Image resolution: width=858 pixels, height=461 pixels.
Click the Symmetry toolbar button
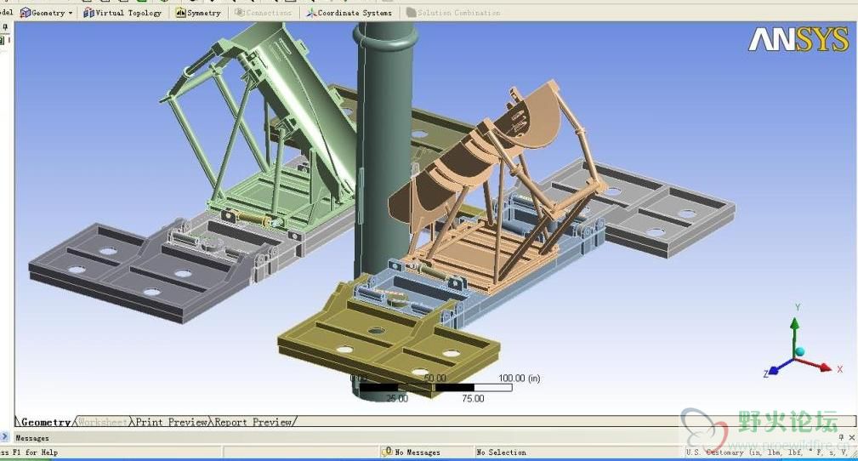click(198, 12)
